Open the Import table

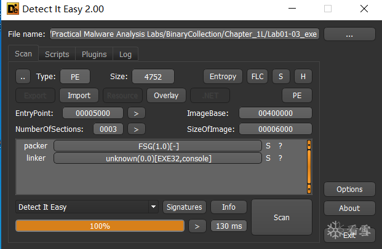tap(79, 96)
